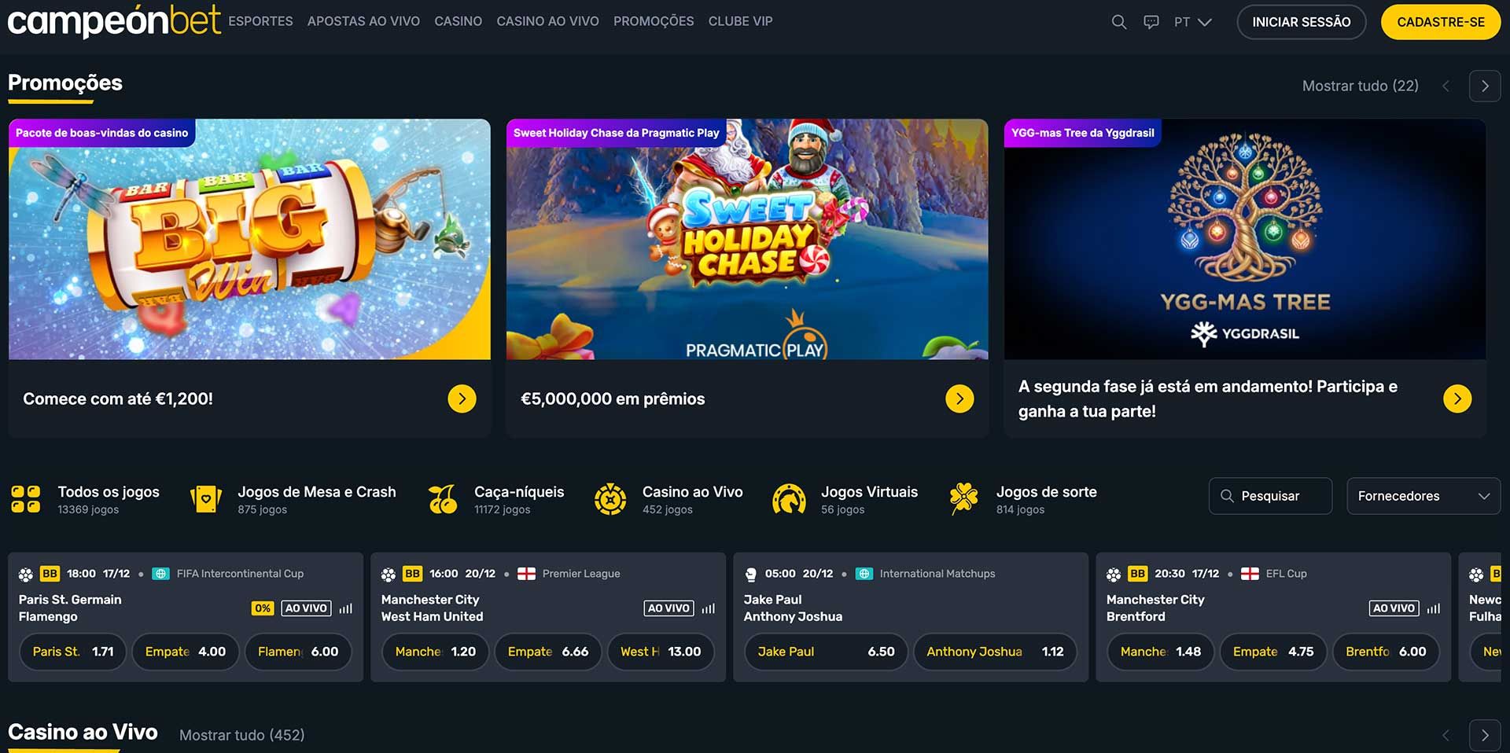Click the Iniciar Sessão button
The width and height of the screenshot is (1510, 753).
coord(1302,22)
